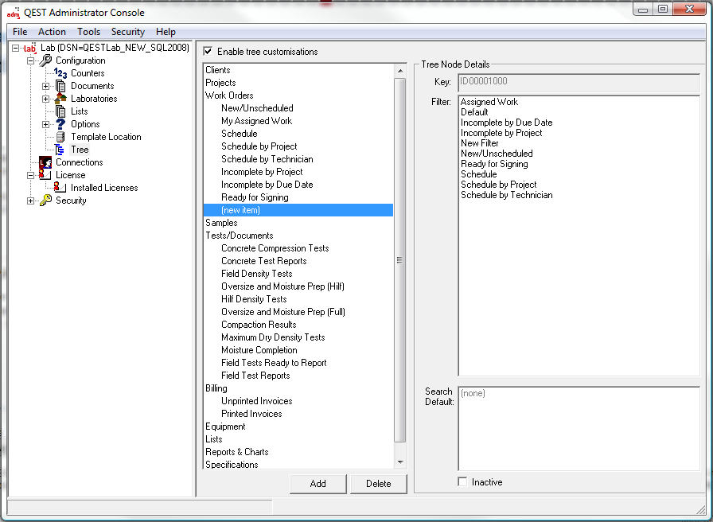Collapse the License tree node
The image size is (713, 522).
(31, 175)
